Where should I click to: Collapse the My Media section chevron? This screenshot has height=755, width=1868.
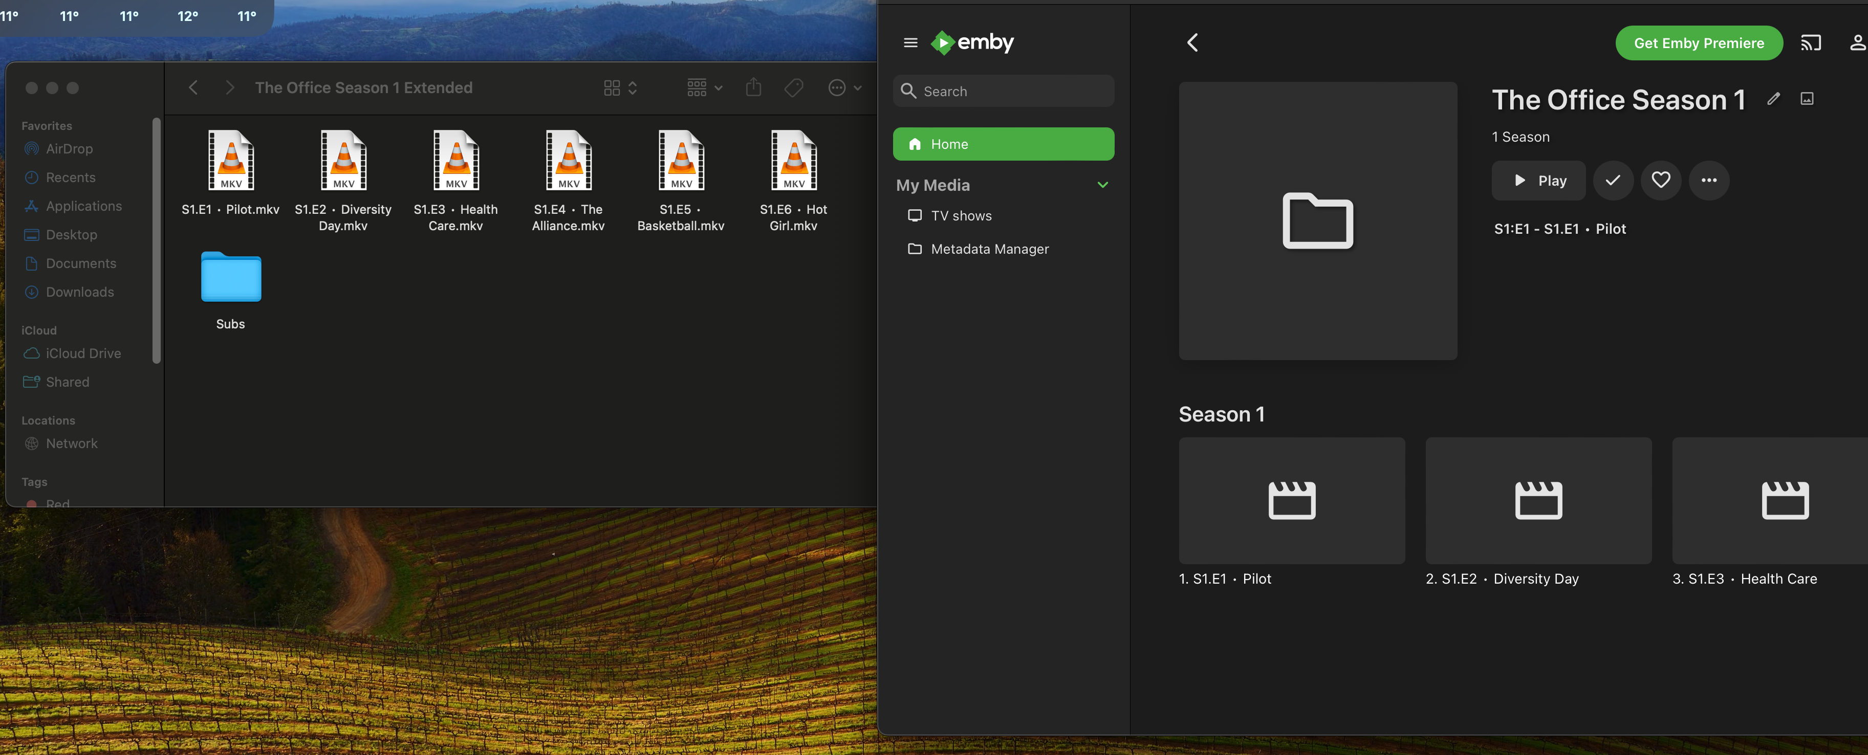1102,185
